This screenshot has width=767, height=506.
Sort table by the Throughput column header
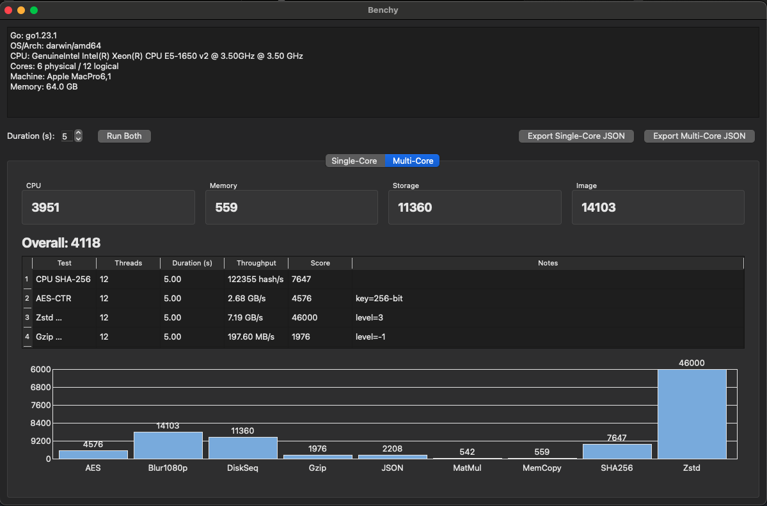256,263
